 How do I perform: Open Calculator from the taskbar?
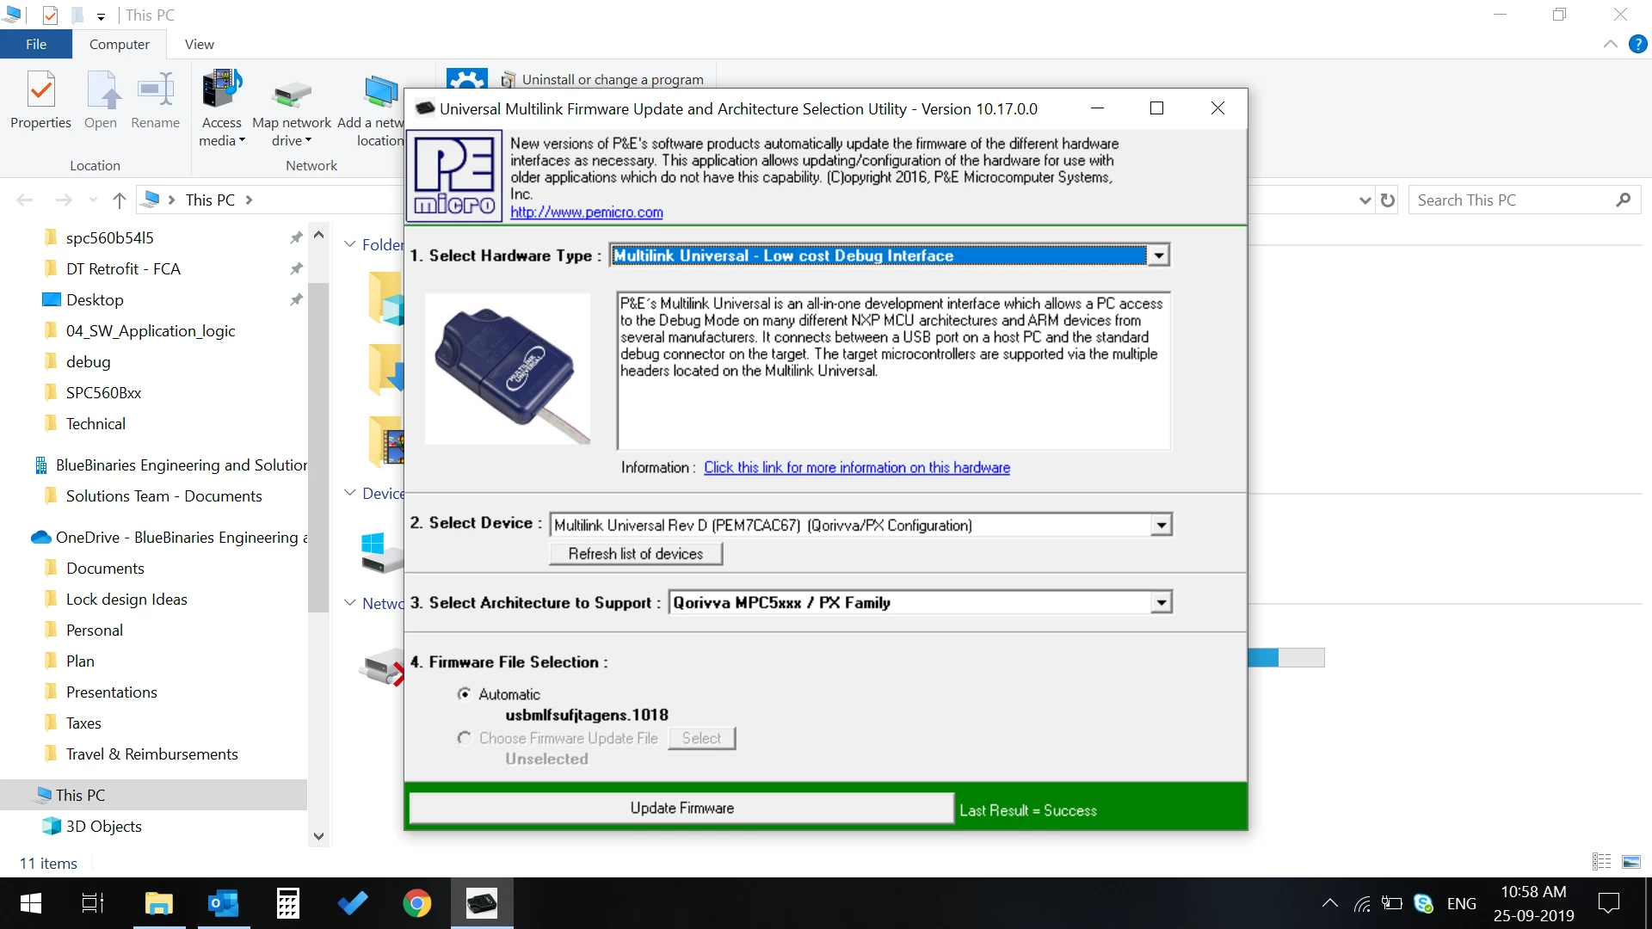point(288,903)
